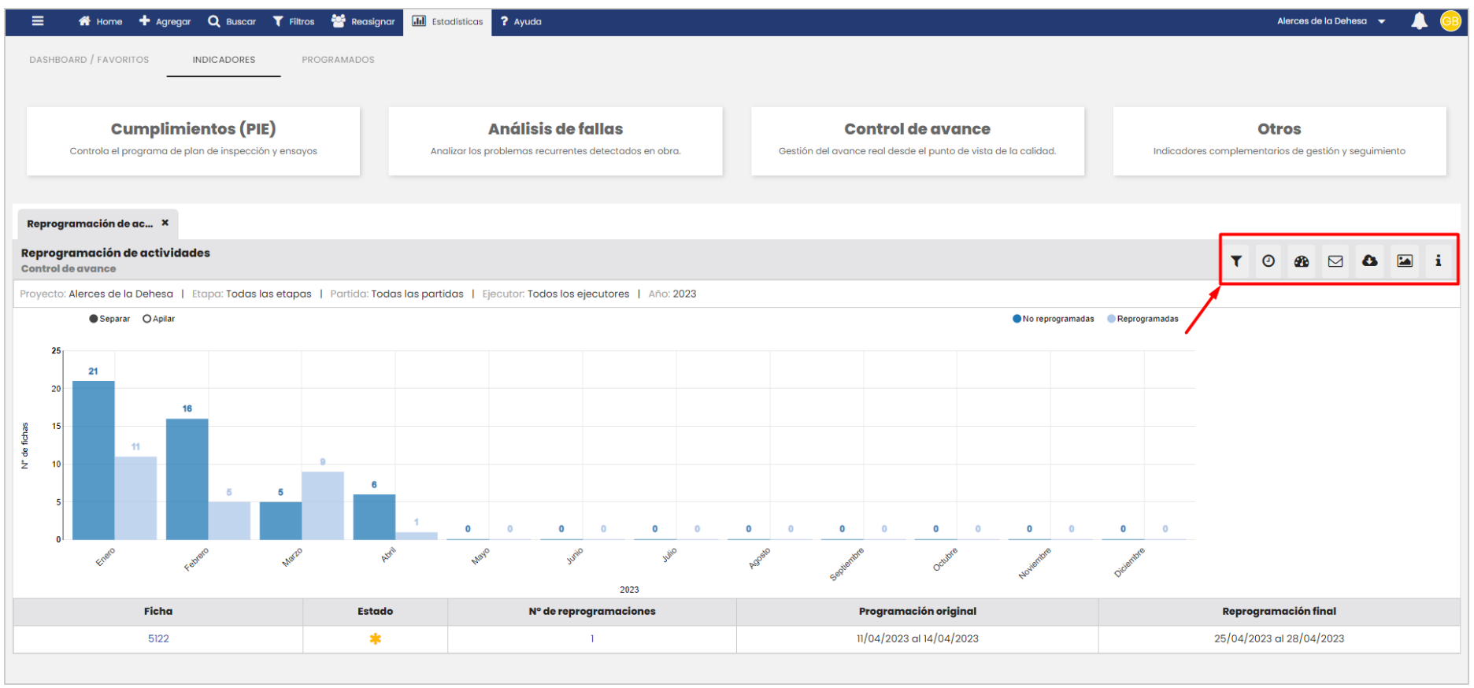Select the Separar radio option

[94, 319]
